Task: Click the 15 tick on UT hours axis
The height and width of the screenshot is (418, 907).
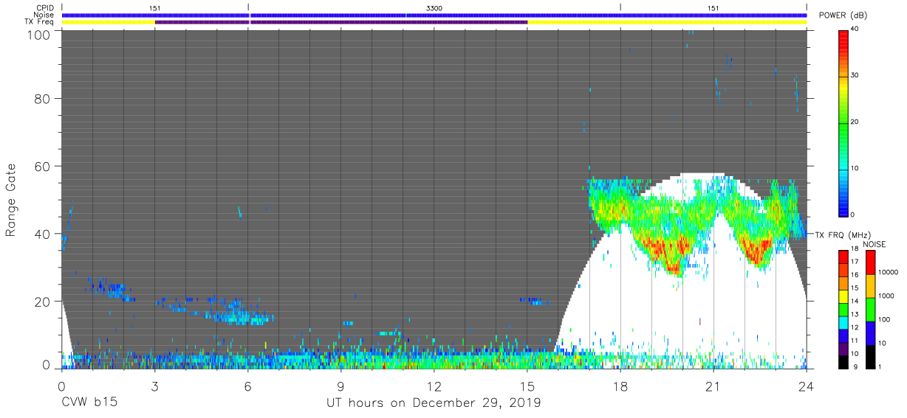Action: pos(527,386)
